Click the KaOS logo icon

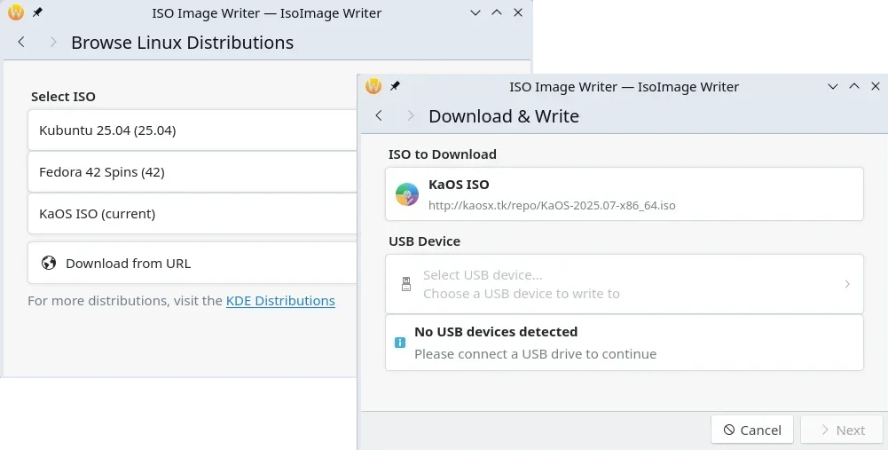click(x=406, y=194)
